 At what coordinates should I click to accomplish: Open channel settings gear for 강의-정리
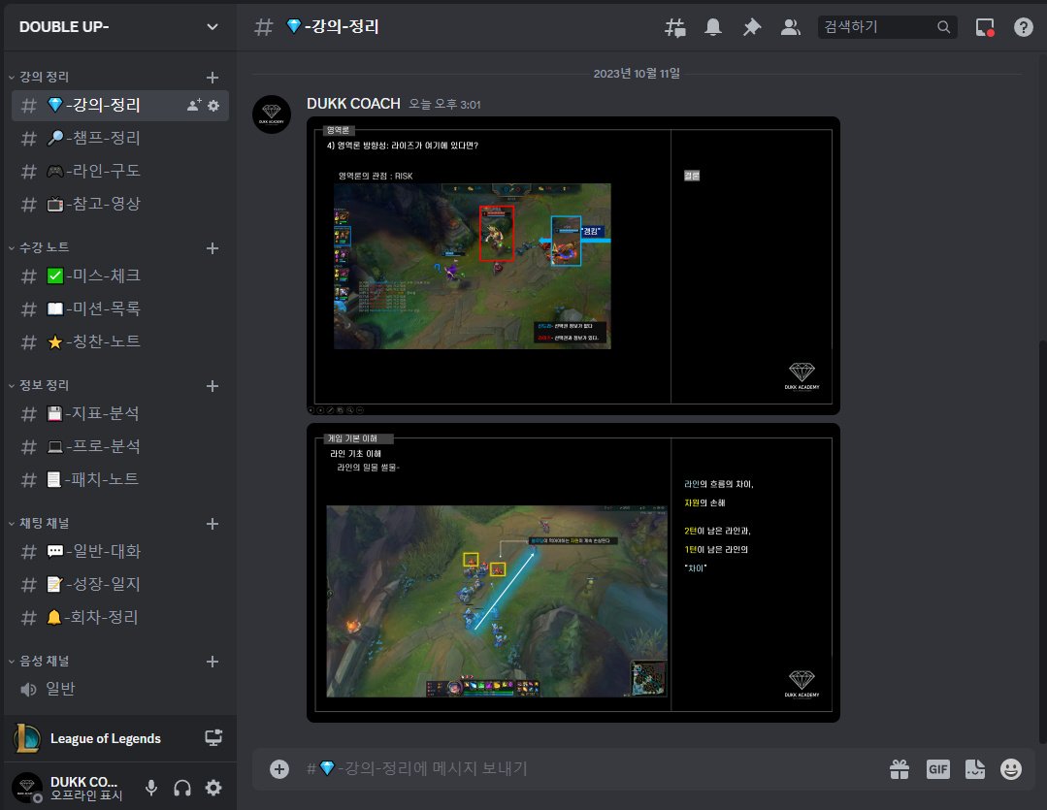tap(213, 106)
